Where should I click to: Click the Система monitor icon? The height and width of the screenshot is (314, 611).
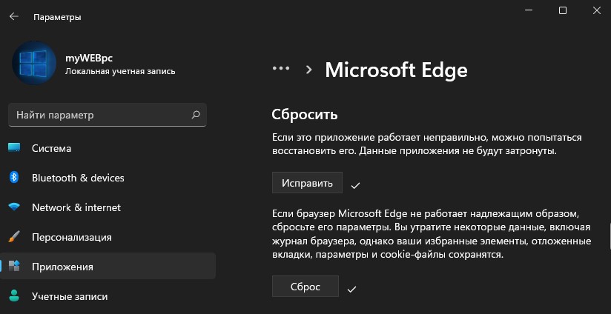[14, 148]
